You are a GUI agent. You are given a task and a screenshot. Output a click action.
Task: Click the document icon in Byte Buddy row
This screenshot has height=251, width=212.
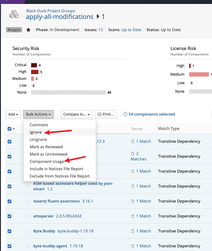pos(133,231)
